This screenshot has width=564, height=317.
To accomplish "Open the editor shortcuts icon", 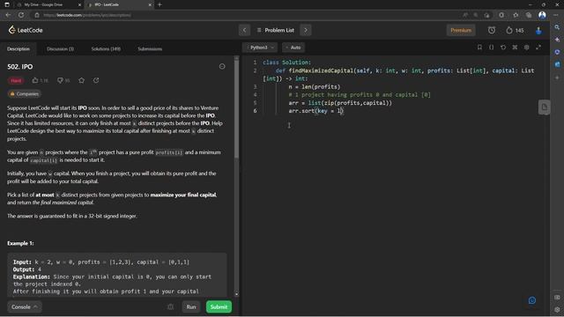I will [515, 48].
